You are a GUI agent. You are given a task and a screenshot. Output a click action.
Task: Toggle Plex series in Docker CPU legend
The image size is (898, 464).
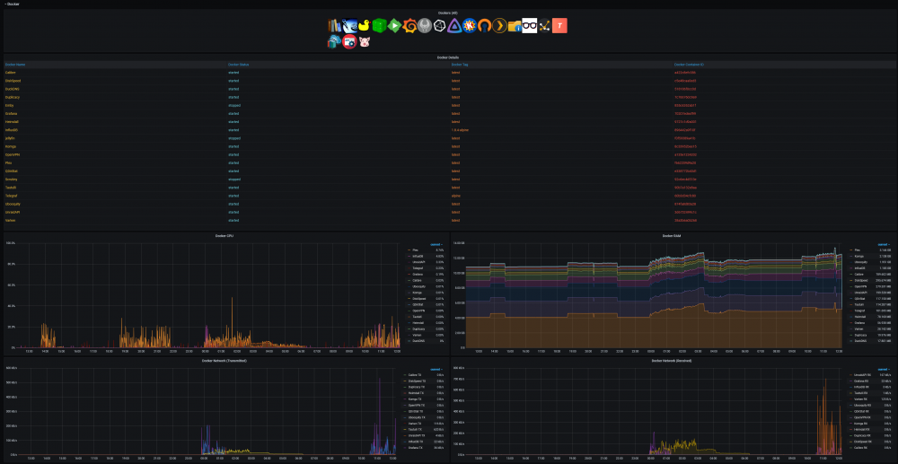[x=416, y=250]
